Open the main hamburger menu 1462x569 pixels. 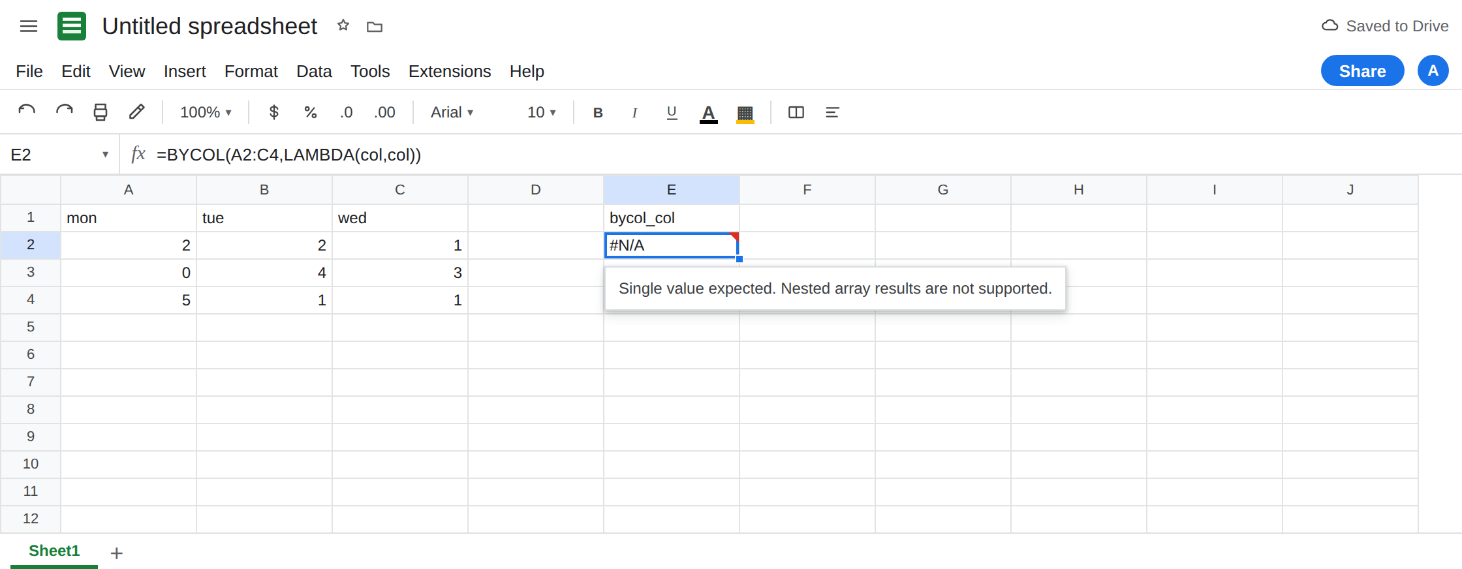point(29,26)
